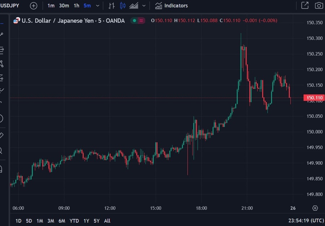Select the zoom magnifier tool in sidebar
The image size is (325, 226).
1,151
